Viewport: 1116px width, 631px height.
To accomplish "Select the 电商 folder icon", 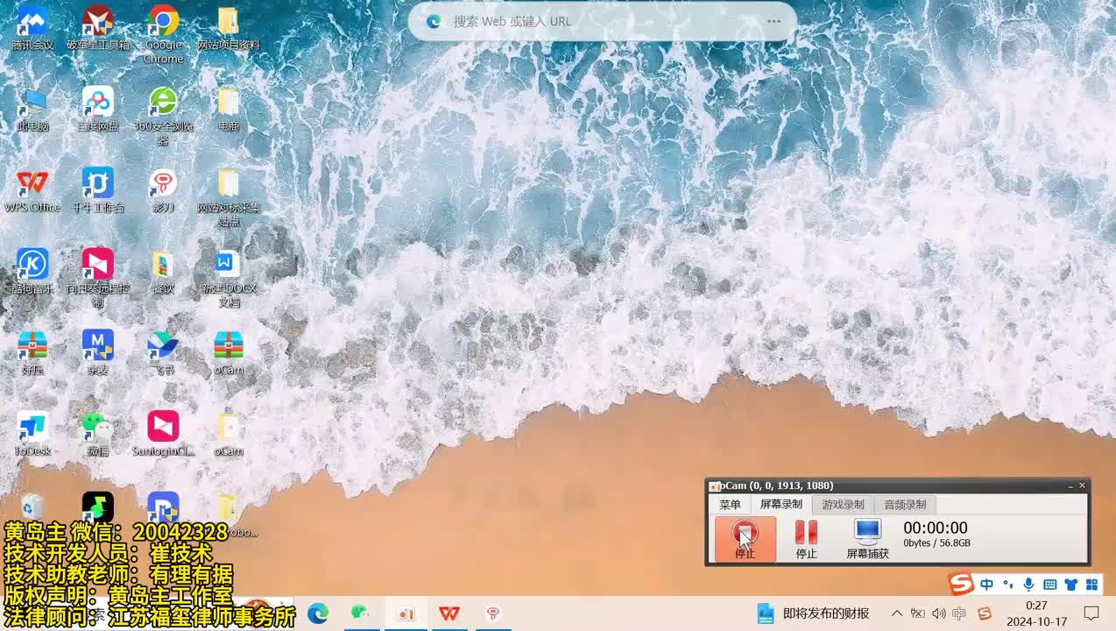I will click(x=228, y=109).
